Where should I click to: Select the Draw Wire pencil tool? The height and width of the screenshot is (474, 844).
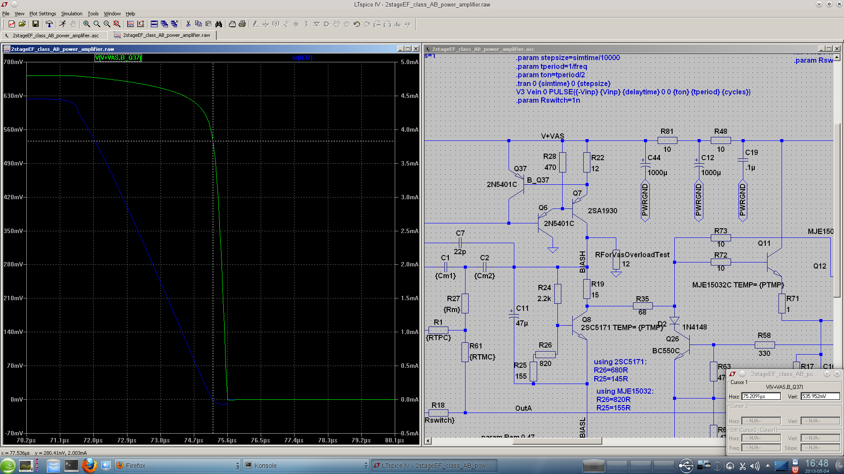coord(256,24)
